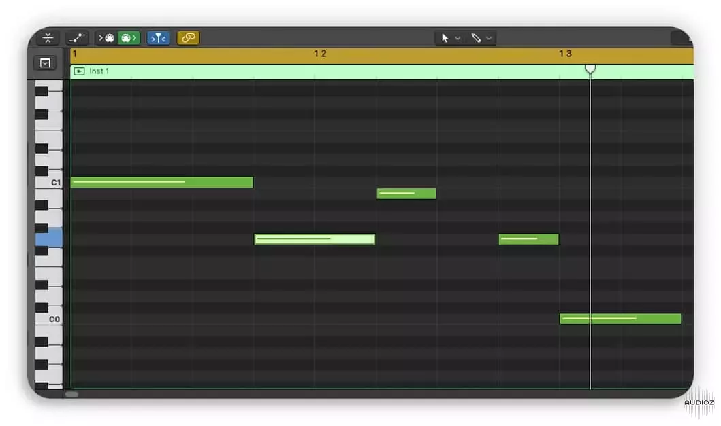The height and width of the screenshot is (426, 721).
Task: Select the note at C0
Action: pos(620,319)
